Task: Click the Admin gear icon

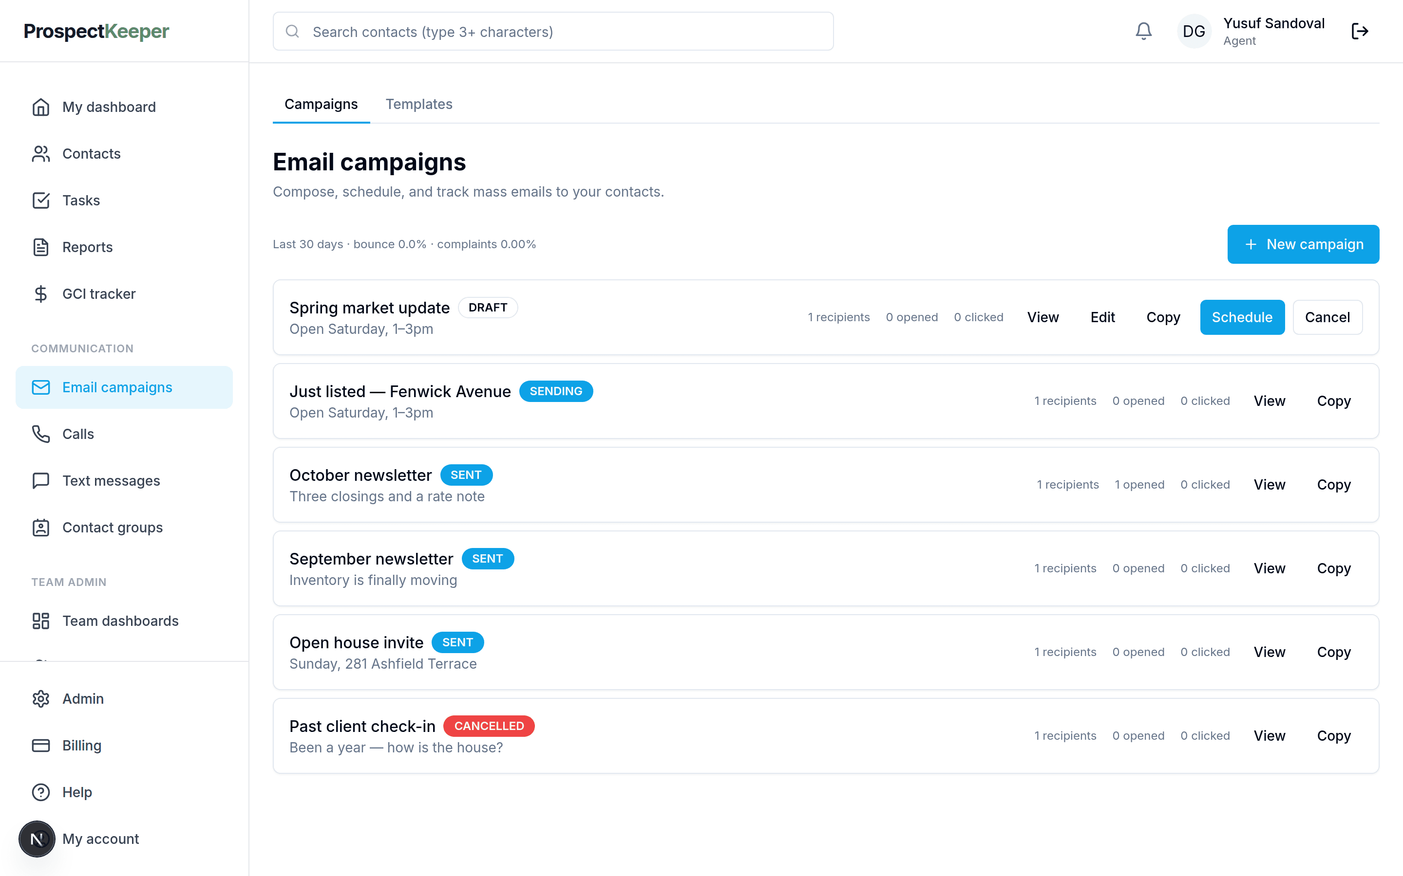Action: (40, 699)
